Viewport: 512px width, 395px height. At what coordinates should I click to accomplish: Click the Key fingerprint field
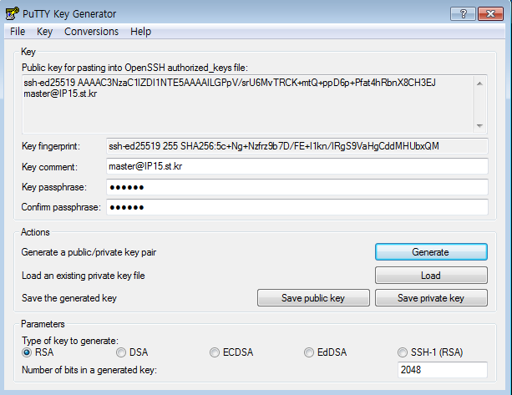coord(297,146)
